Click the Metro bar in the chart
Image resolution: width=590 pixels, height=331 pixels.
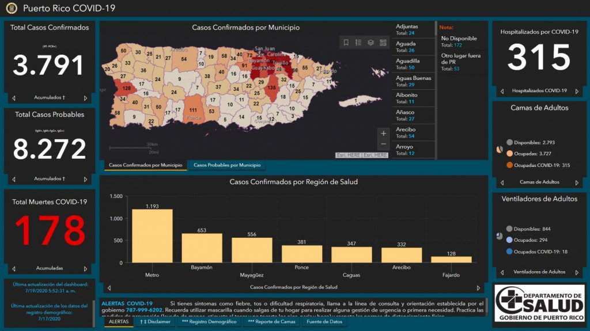click(x=152, y=235)
